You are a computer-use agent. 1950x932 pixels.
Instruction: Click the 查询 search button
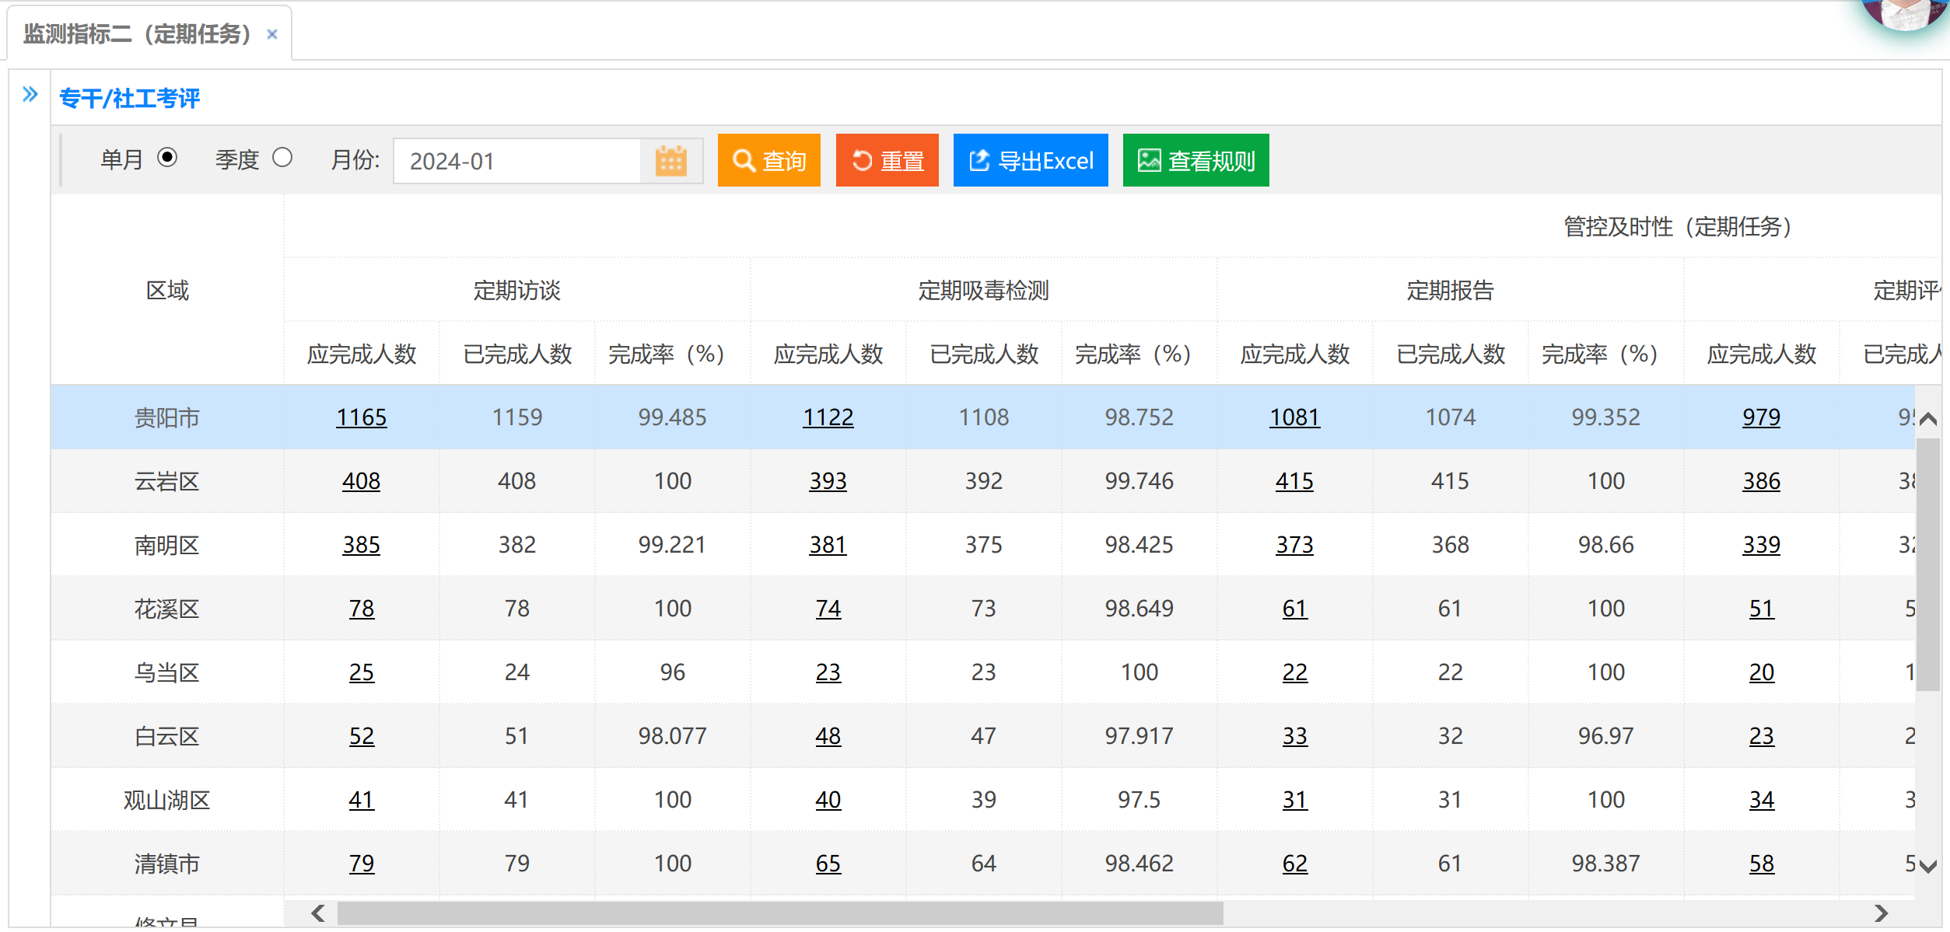pos(768,160)
